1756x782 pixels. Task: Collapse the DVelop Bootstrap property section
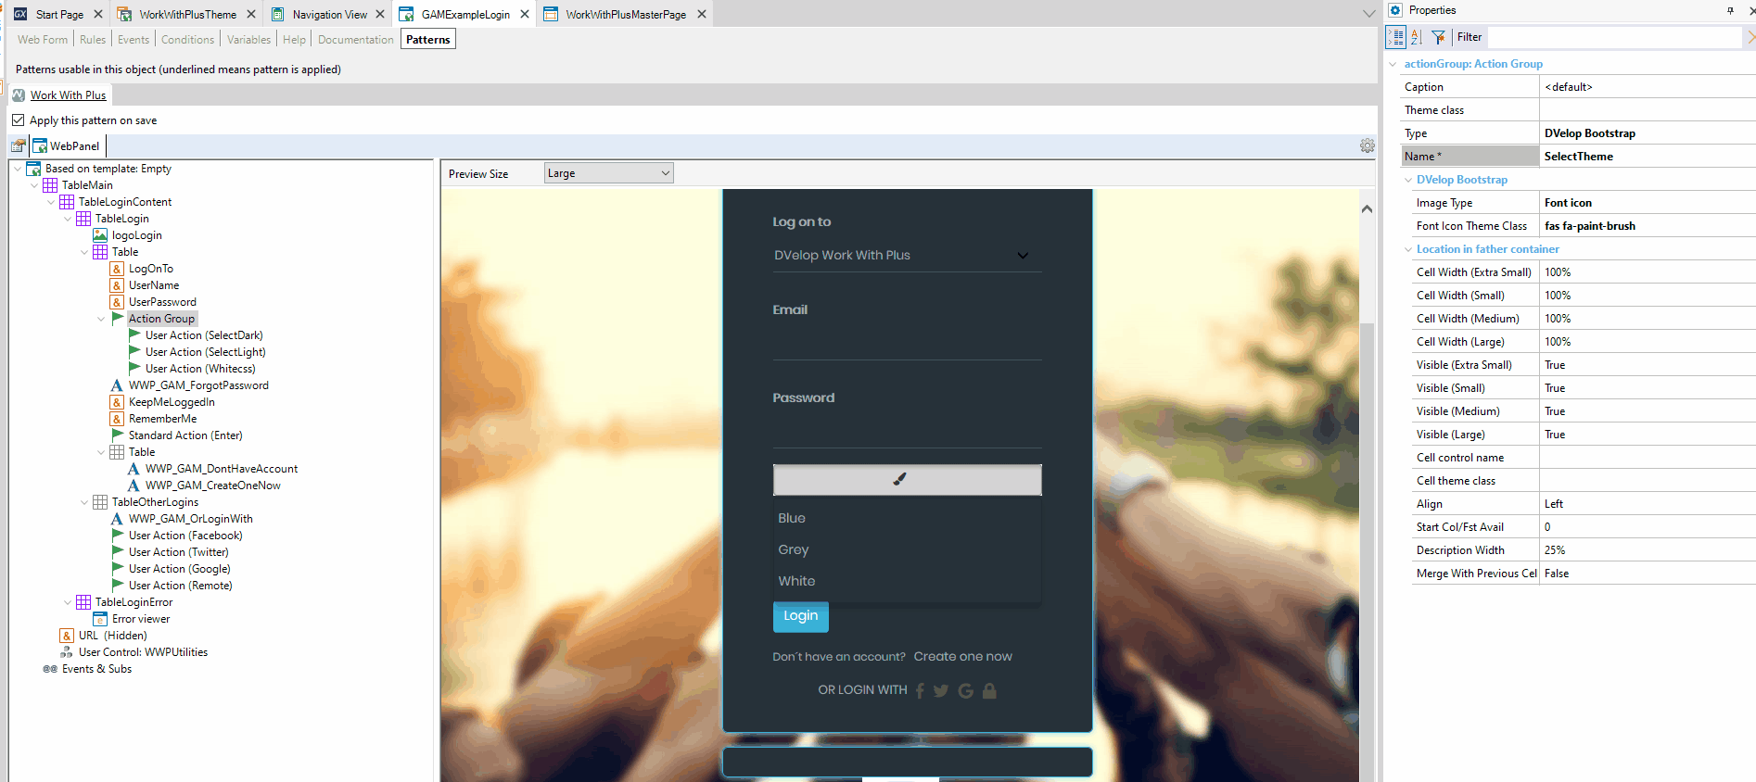coord(1408,180)
